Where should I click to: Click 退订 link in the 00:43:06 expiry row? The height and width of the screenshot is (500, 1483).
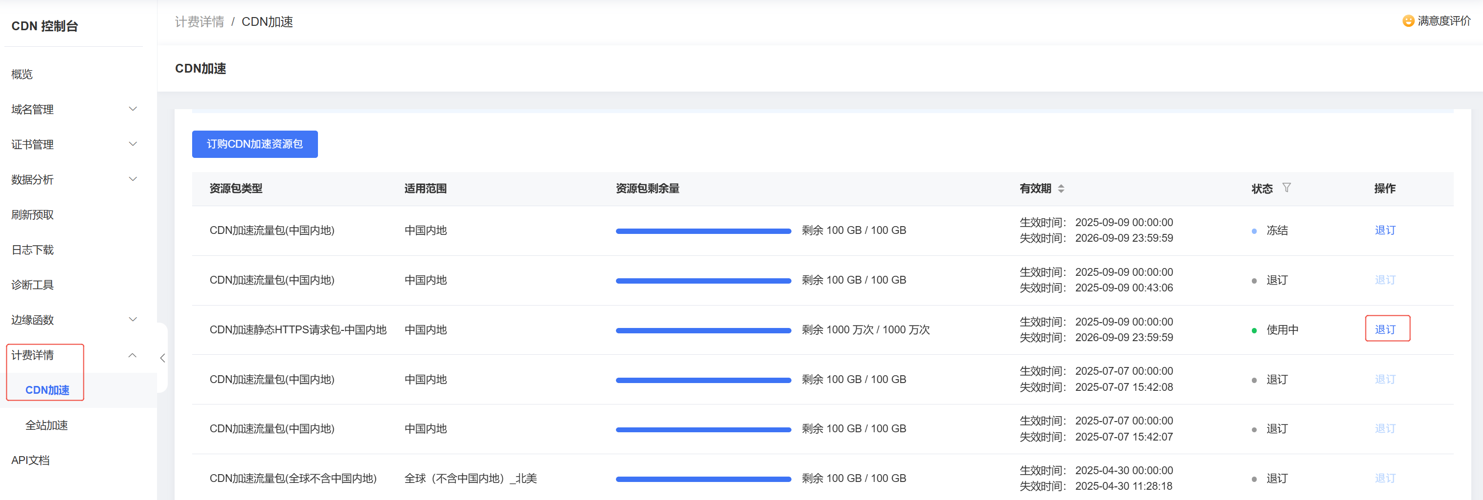pos(1385,280)
